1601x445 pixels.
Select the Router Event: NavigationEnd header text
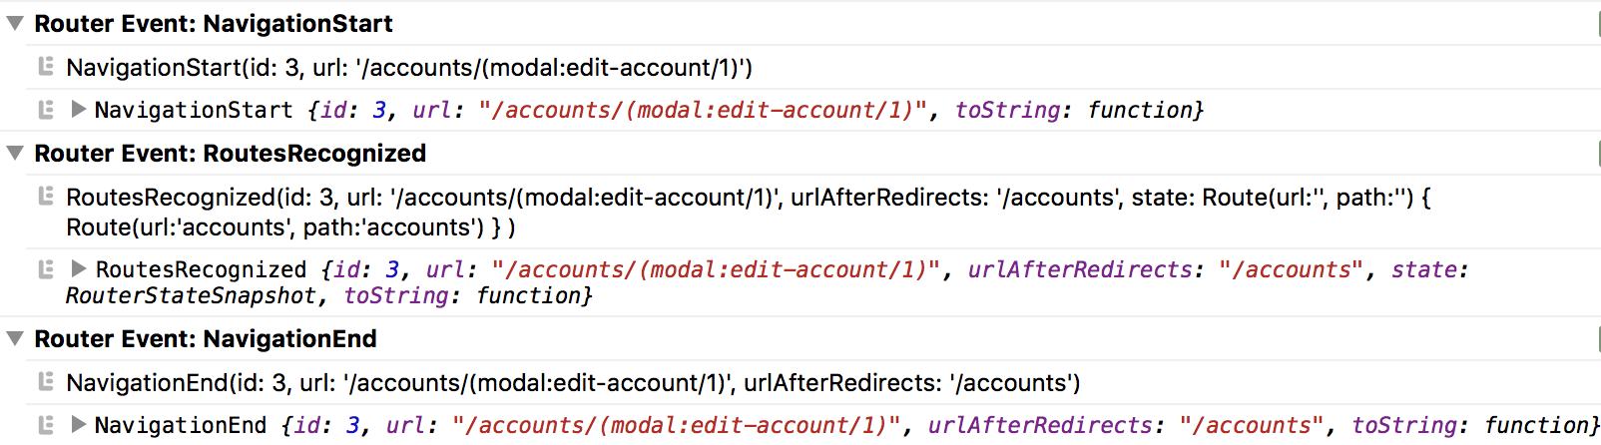pos(206,339)
